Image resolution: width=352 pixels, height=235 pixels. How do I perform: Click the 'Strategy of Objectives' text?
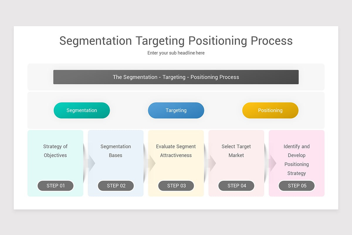[x=55, y=151]
